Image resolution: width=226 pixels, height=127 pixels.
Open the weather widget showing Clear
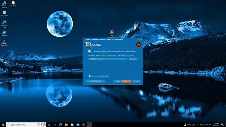190,125
